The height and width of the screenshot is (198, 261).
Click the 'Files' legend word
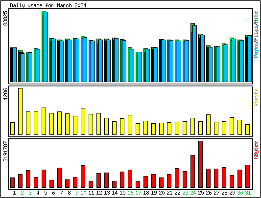click(256, 33)
